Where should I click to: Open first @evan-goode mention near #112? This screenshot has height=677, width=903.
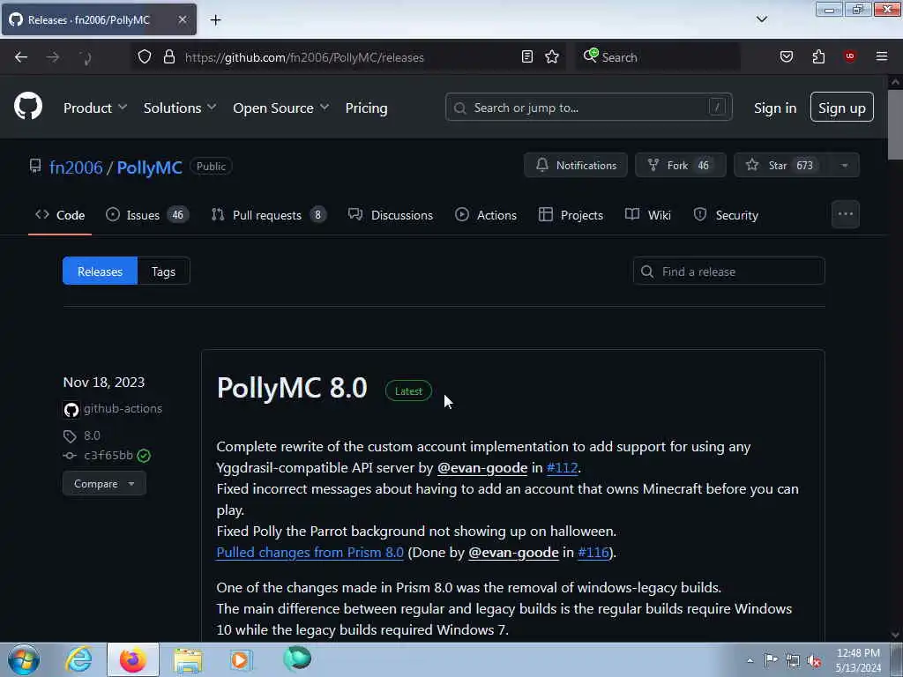(x=482, y=467)
